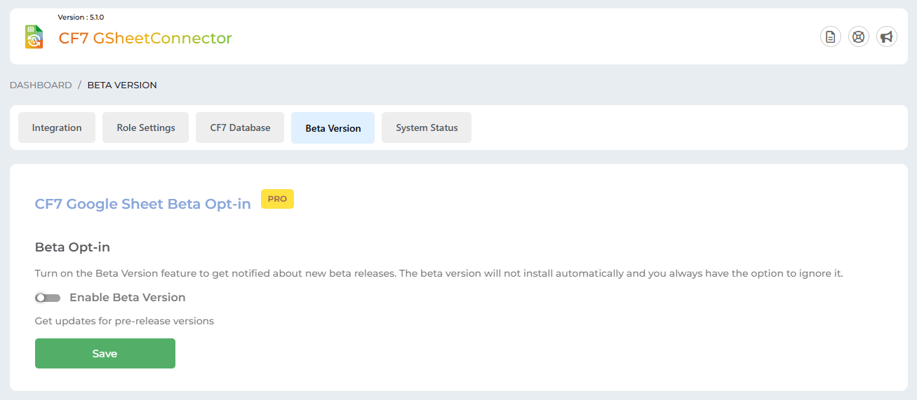Image resolution: width=917 pixels, height=400 pixels.
Task: Open the Role Settings tab
Action: point(145,127)
